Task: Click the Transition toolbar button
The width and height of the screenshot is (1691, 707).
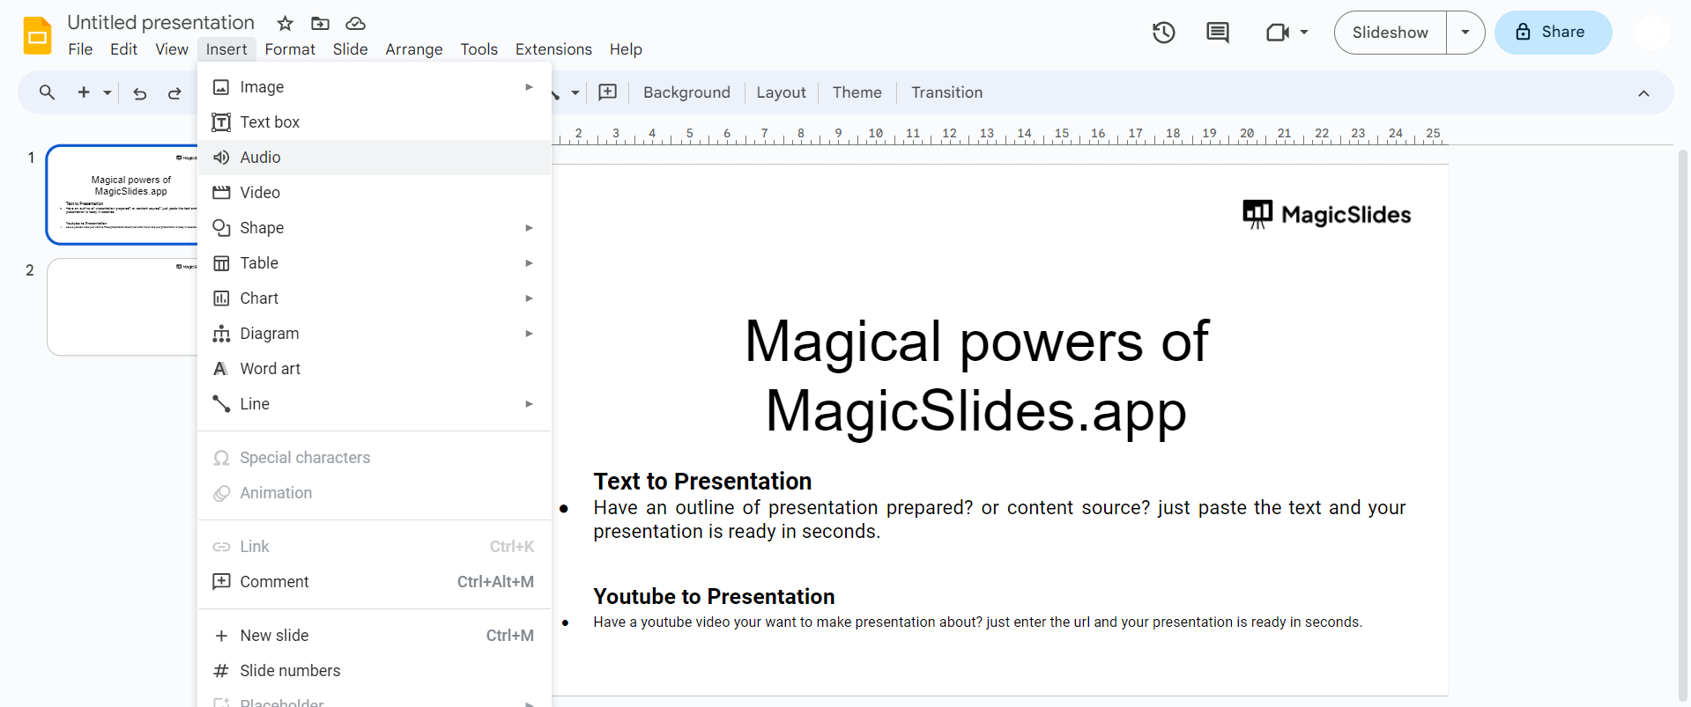Action: coord(946,92)
